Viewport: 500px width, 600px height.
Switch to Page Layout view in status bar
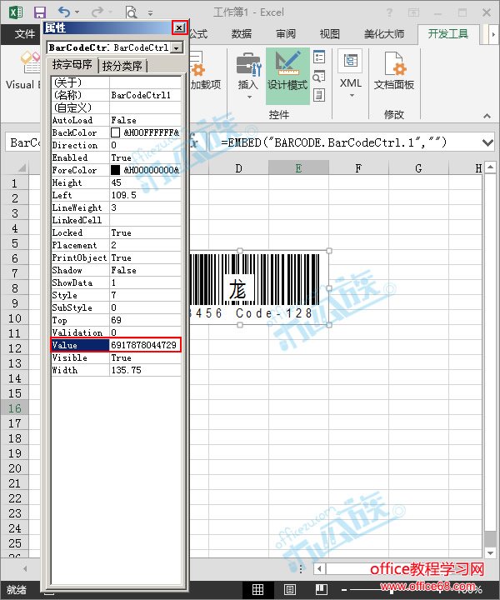(290, 590)
